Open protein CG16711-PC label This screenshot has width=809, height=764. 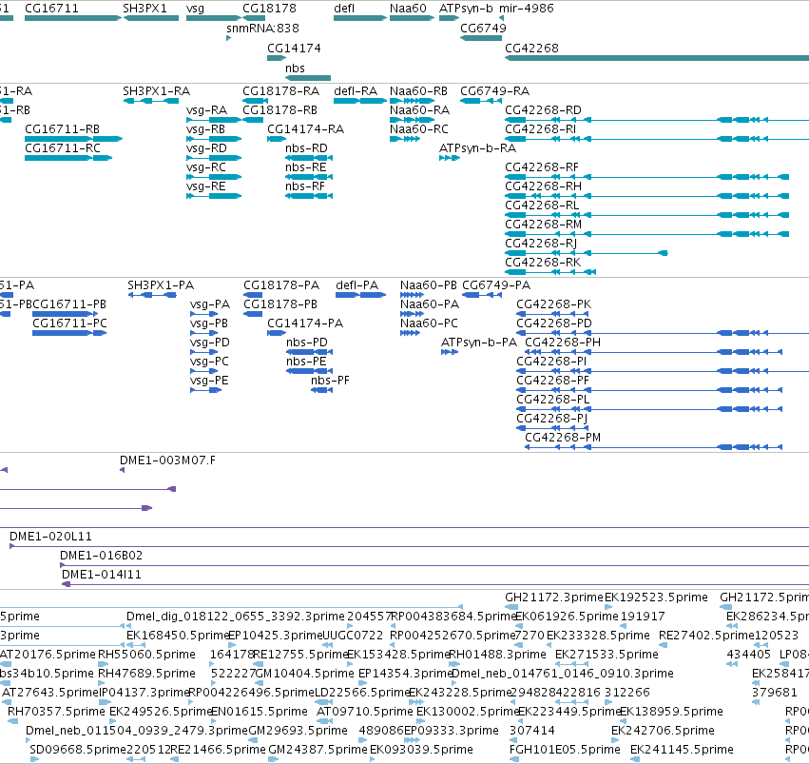(x=69, y=323)
